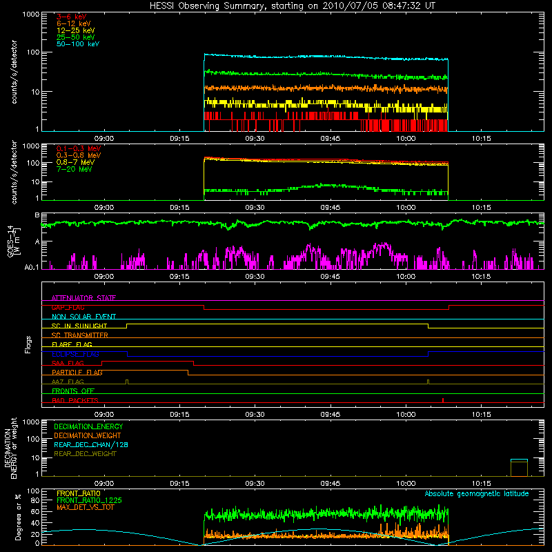Image resolution: width=552 pixels, height=552 pixels.
Task: Click the Absolute geomagnetic latitude label
Action: [477, 494]
